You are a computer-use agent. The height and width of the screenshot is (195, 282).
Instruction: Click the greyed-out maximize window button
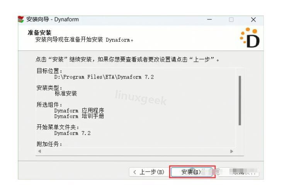(x=231, y=20)
